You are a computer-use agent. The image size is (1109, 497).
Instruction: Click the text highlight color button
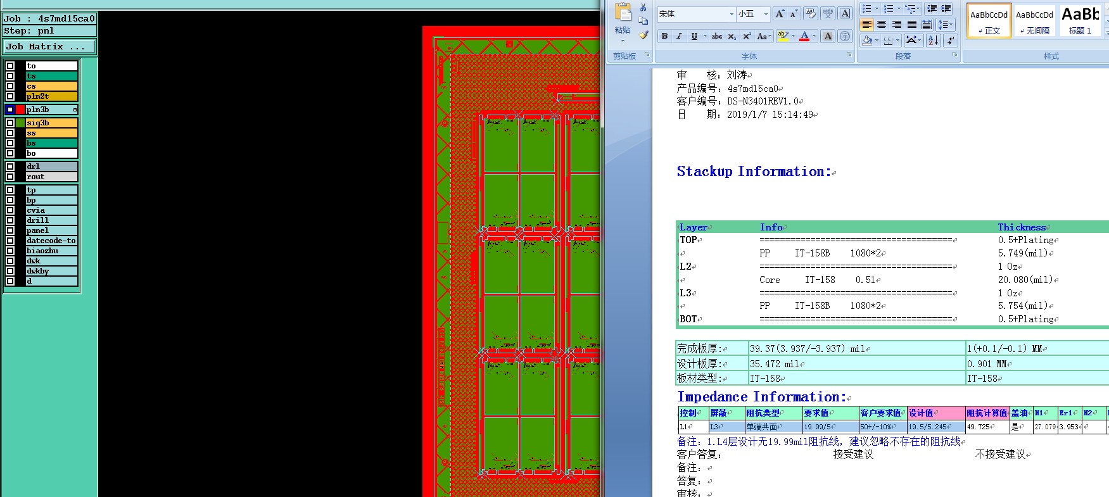(783, 36)
